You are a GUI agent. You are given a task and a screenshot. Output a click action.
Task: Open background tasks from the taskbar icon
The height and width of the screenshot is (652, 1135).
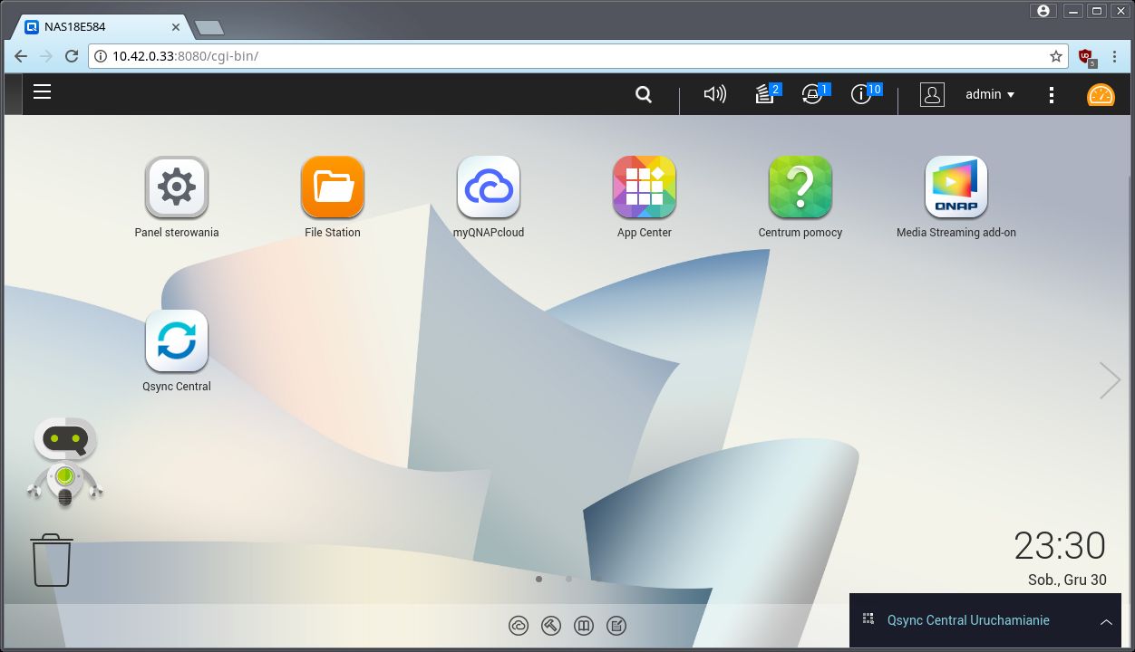coord(764,94)
